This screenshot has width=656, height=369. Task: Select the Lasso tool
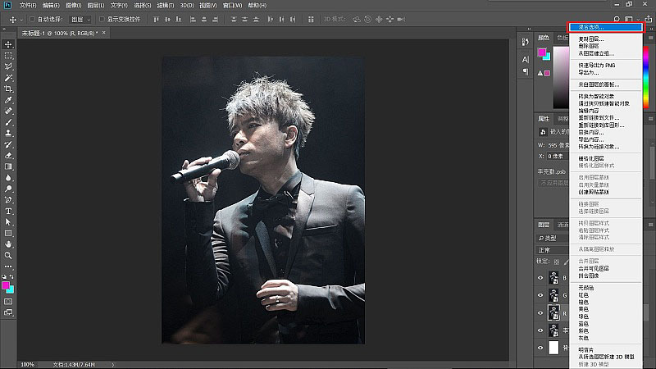coord(8,66)
